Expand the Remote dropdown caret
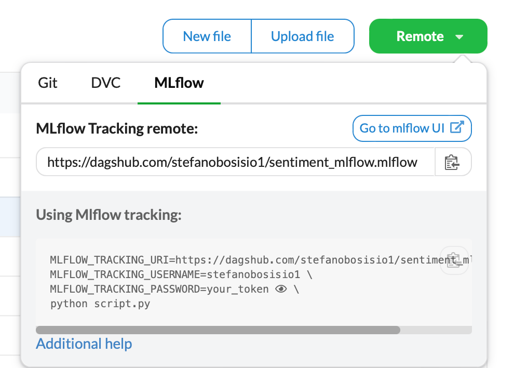The width and height of the screenshot is (514, 368). (458, 37)
